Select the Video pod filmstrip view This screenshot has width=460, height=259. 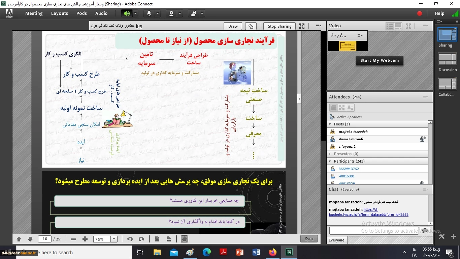tap(398, 26)
